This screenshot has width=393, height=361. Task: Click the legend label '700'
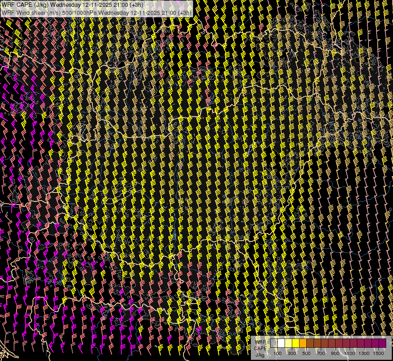321,353
